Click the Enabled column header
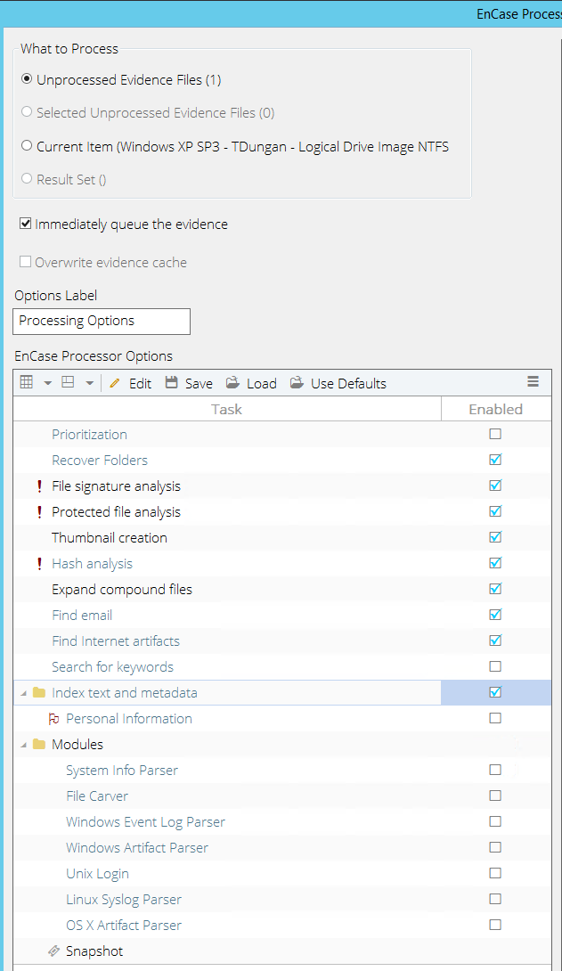This screenshot has height=971, width=562. pos(496,409)
